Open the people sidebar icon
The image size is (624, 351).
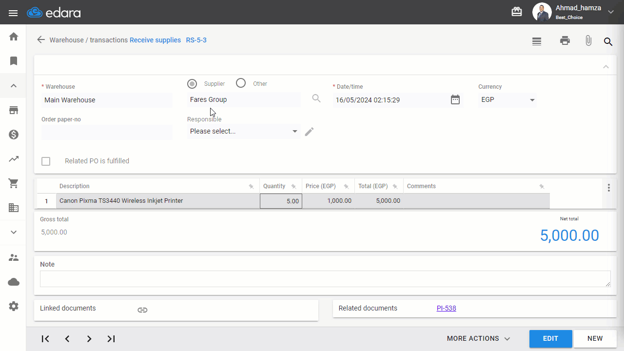[x=14, y=257]
